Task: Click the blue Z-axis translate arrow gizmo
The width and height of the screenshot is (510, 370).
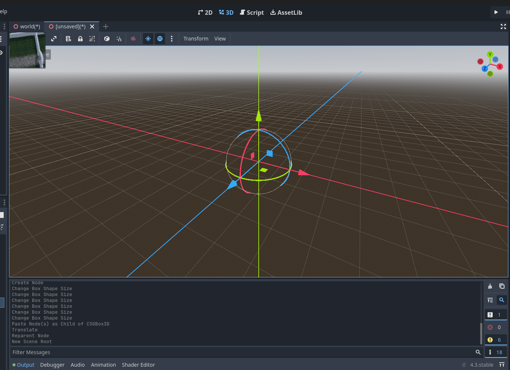Action: (x=232, y=184)
